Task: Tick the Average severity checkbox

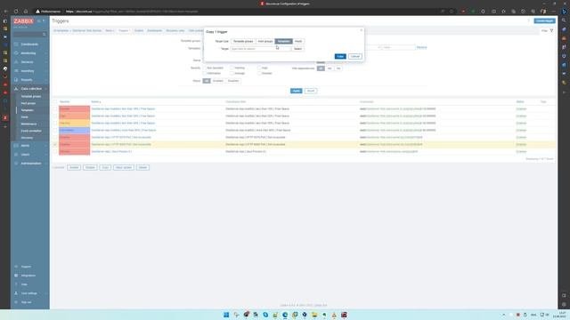Action: click(x=232, y=73)
